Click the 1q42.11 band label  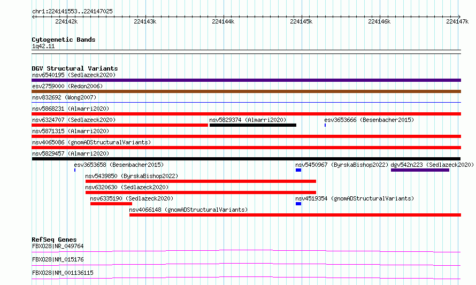click(43, 46)
